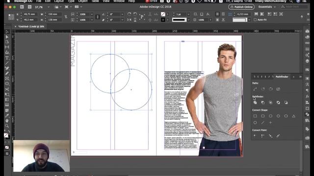Click Reverse Path icon in Paths section

tap(278, 89)
